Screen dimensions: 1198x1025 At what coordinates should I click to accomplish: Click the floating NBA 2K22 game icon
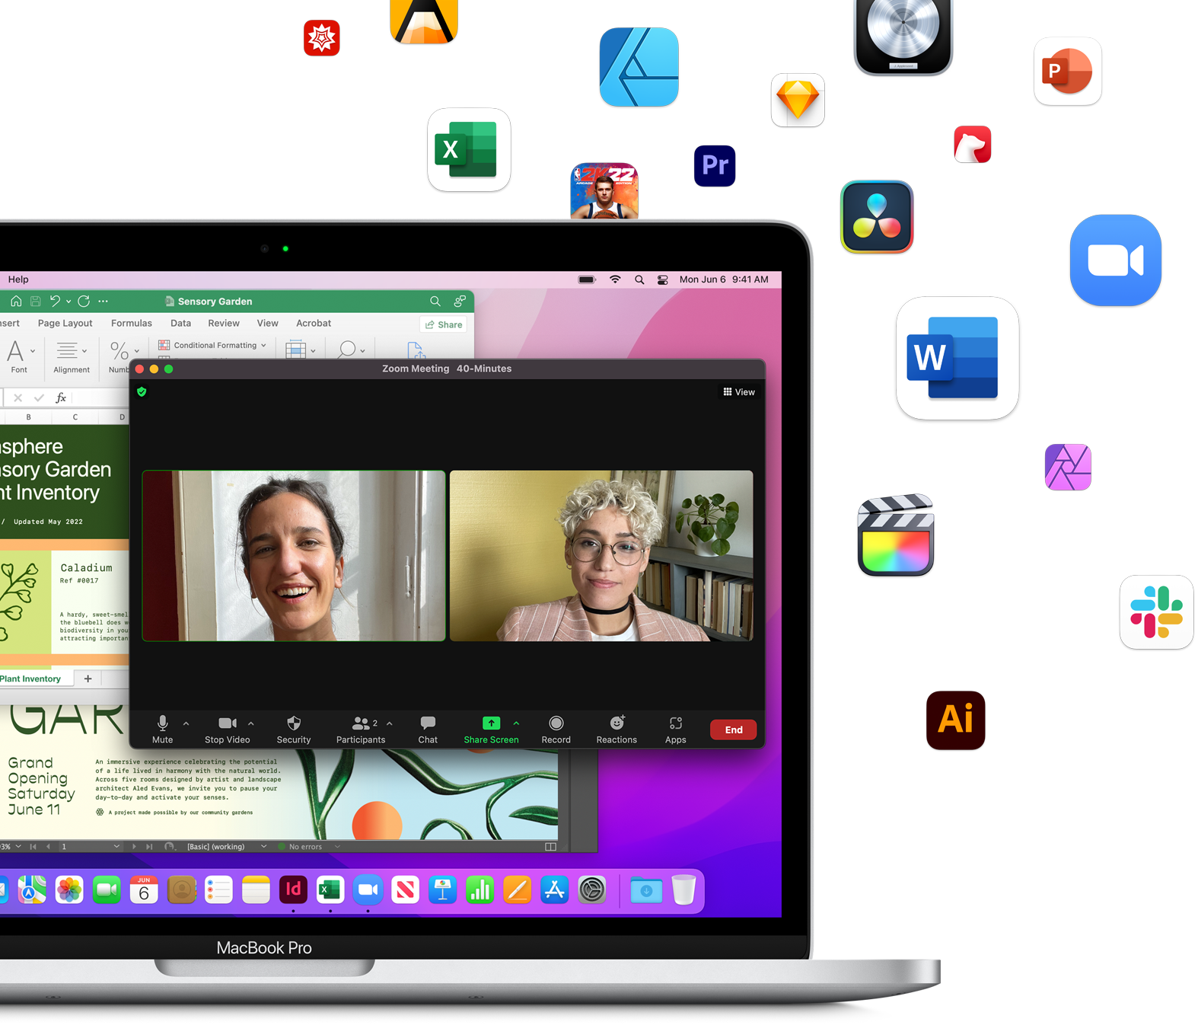coord(604,191)
